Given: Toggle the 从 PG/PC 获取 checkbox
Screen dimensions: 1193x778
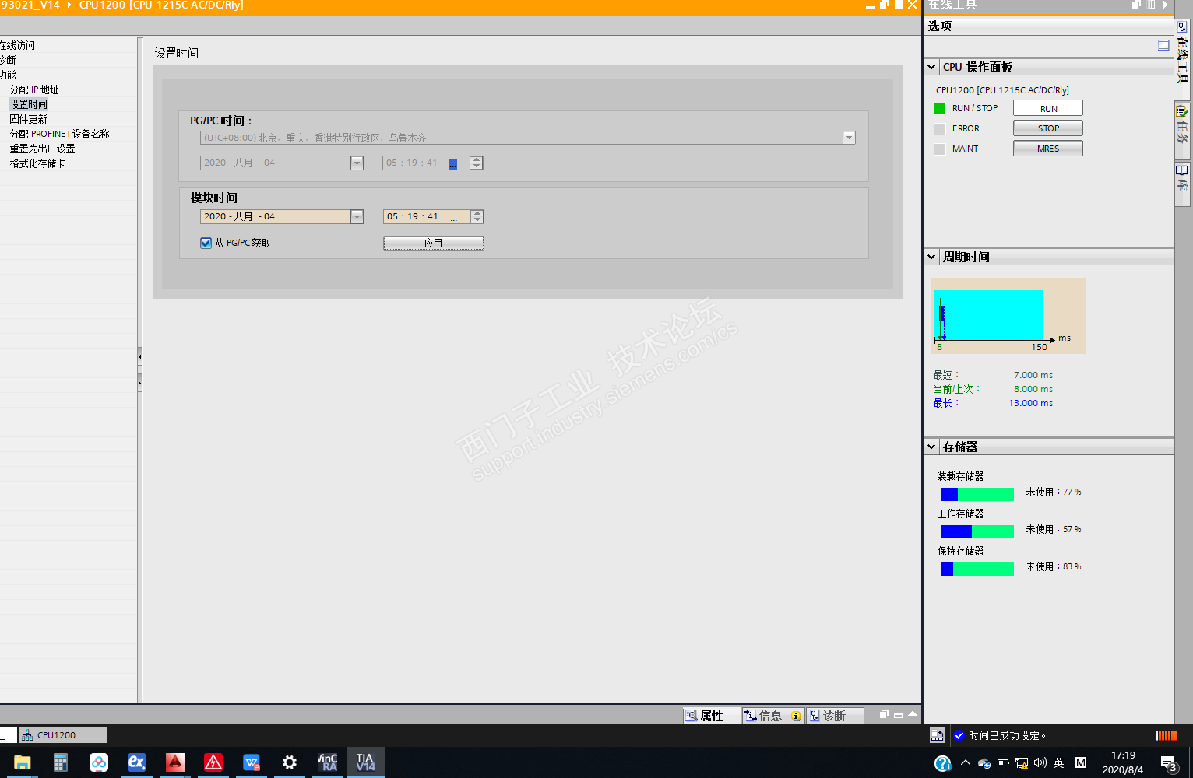Looking at the screenshot, I should tap(206, 243).
